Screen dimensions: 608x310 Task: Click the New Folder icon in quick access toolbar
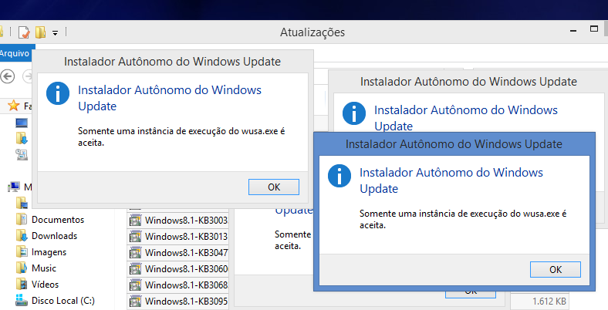40,32
